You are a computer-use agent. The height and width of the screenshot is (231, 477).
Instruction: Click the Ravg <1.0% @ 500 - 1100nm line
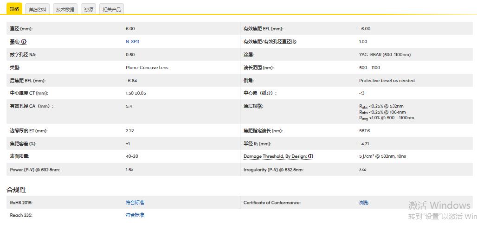coord(387,118)
